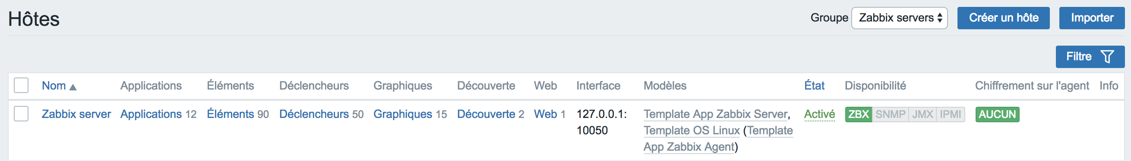Sort hosts by Nom column
Viewport: 1131px width, 161px height.
pos(54,86)
